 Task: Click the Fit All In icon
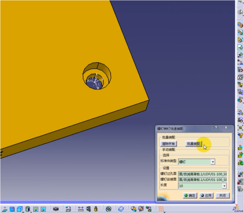tap(12, 209)
